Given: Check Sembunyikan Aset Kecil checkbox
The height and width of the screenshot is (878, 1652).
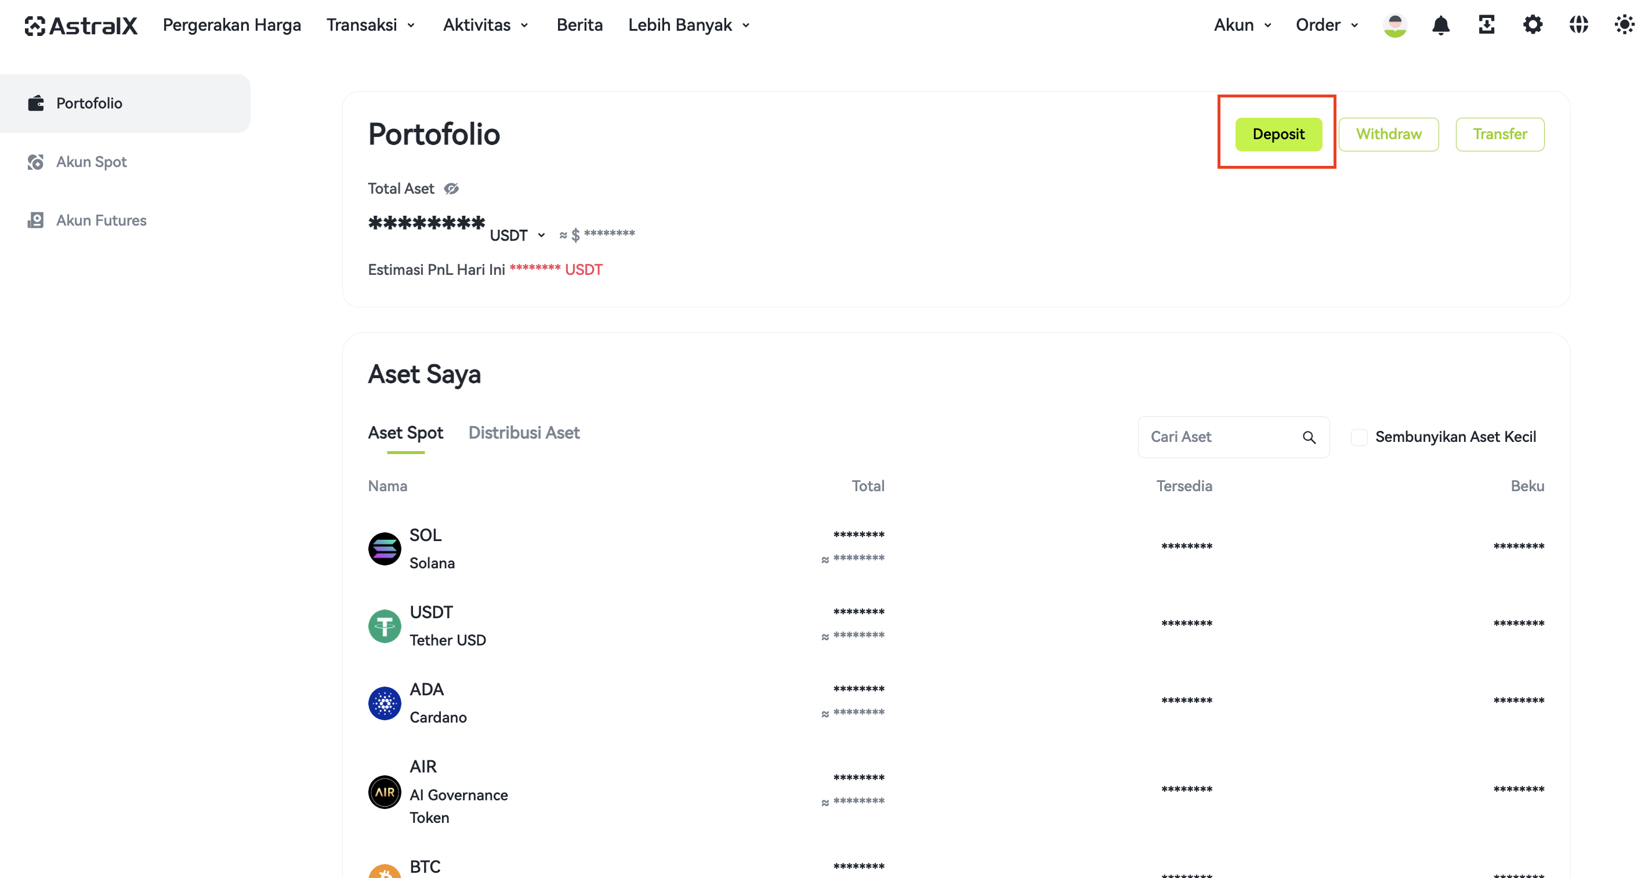Looking at the screenshot, I should (1359, 437).
